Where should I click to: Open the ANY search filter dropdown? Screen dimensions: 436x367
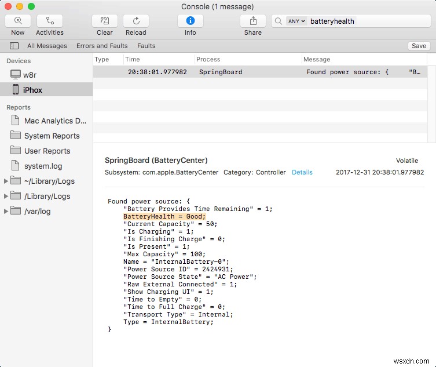coord(296,21)
